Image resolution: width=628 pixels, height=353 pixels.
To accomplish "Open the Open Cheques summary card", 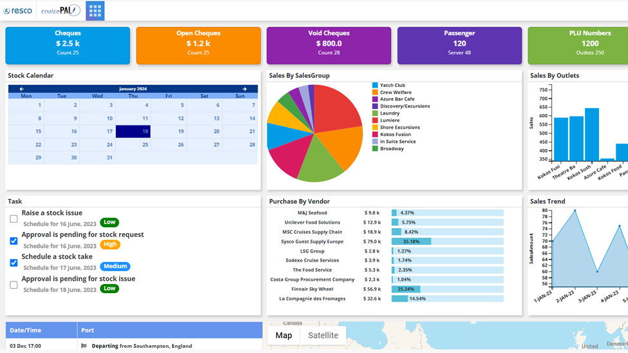I will tap(198, 45).
